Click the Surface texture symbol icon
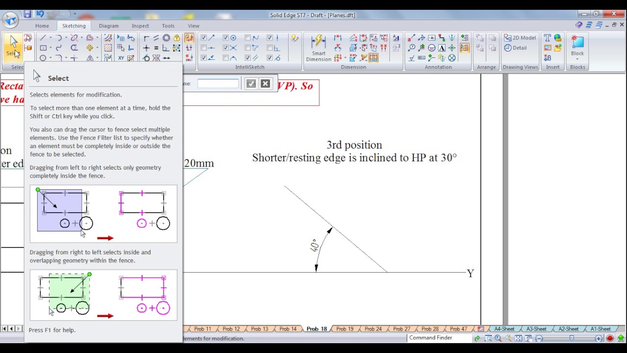The height and width of the screenshot is (353, 627). tap(411, 58)
